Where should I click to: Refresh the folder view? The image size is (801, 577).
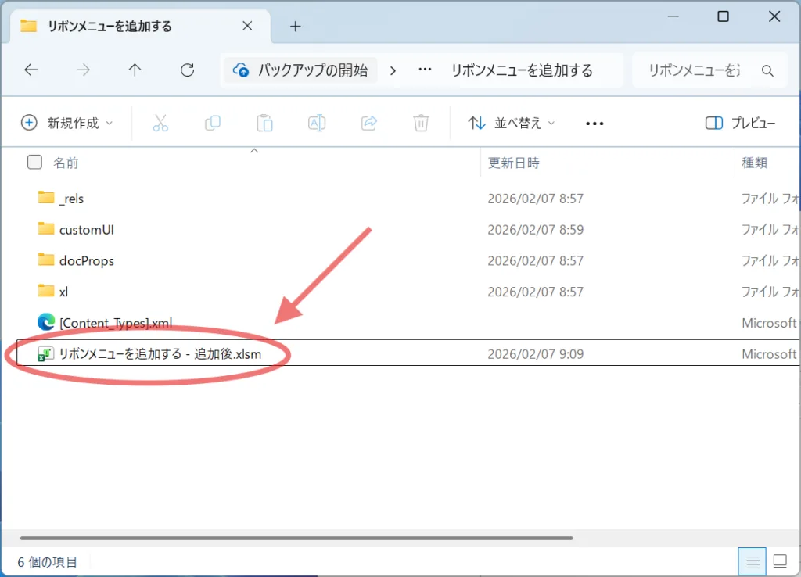click(187, 70)
